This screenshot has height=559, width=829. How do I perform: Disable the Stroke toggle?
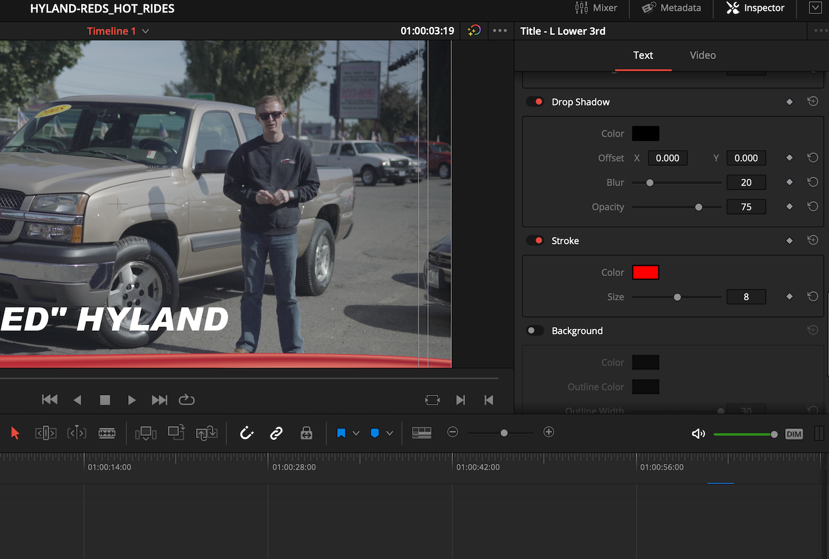pos(535,240)
